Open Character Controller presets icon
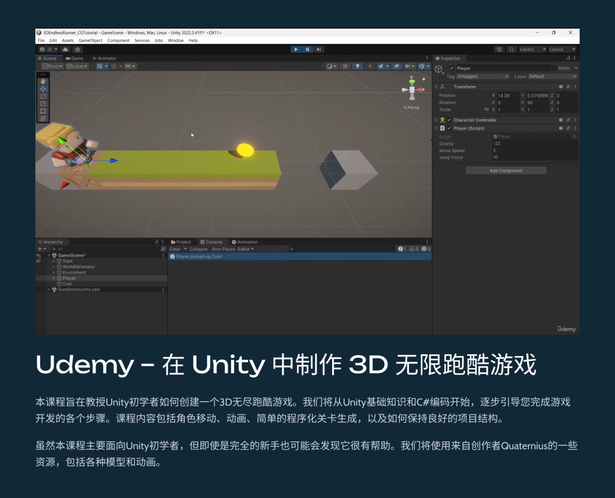 568,120
